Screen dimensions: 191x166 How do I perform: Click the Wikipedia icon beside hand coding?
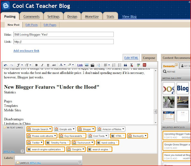pyautogui.click(x=99, y=142)
